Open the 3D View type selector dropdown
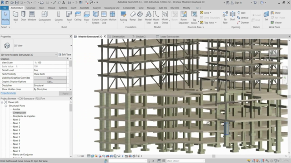Image resolution: width=291 pixels, height=163 pixels. pyautogui.click(x=71, y=45)
